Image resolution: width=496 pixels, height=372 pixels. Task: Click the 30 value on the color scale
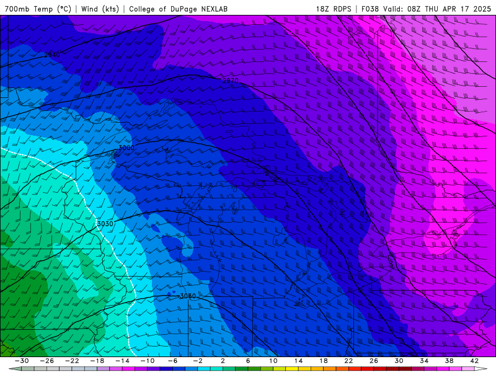399,361
